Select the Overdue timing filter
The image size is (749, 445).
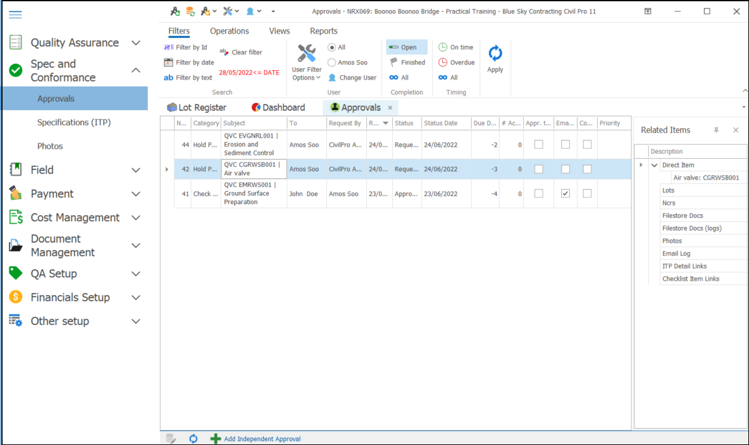point(443,63)
